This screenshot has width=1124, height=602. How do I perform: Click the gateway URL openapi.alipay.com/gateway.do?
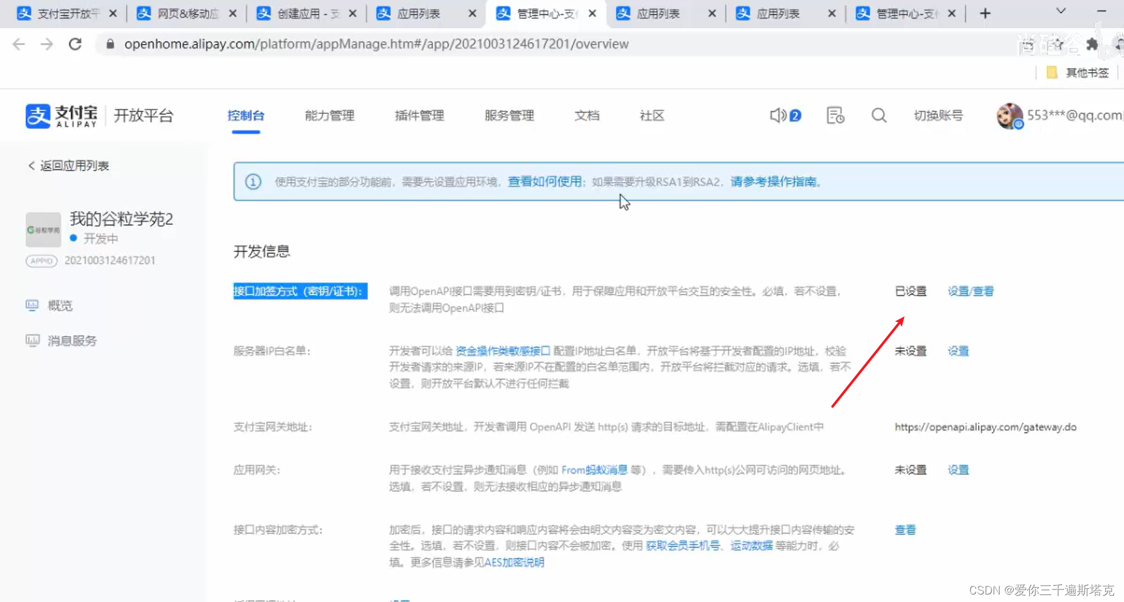coord(985,427)
